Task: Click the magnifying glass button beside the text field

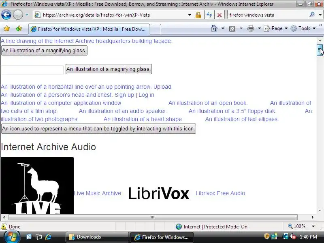Action: point(109,69)
